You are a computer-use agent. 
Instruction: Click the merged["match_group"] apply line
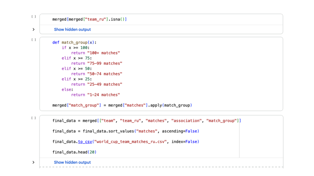click(122, 105)
